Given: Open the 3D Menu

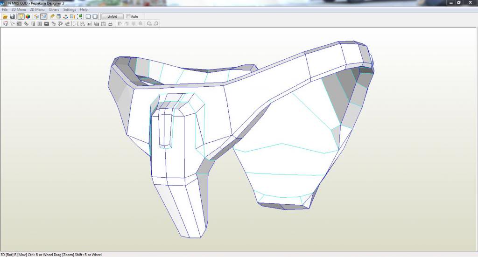Looking at the screenshot, I should tap(19, 9).
